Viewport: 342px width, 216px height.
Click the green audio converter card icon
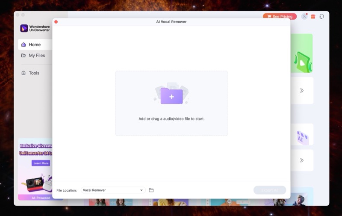303,62
